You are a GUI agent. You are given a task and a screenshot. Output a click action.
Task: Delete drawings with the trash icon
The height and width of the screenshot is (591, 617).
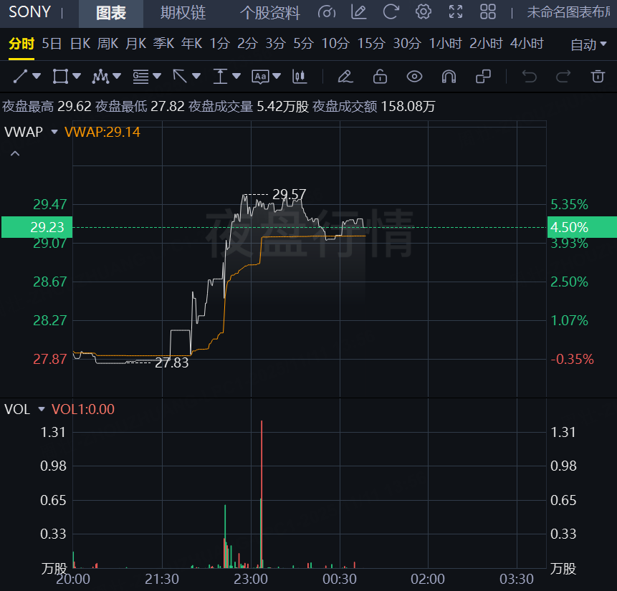(597, 76)
